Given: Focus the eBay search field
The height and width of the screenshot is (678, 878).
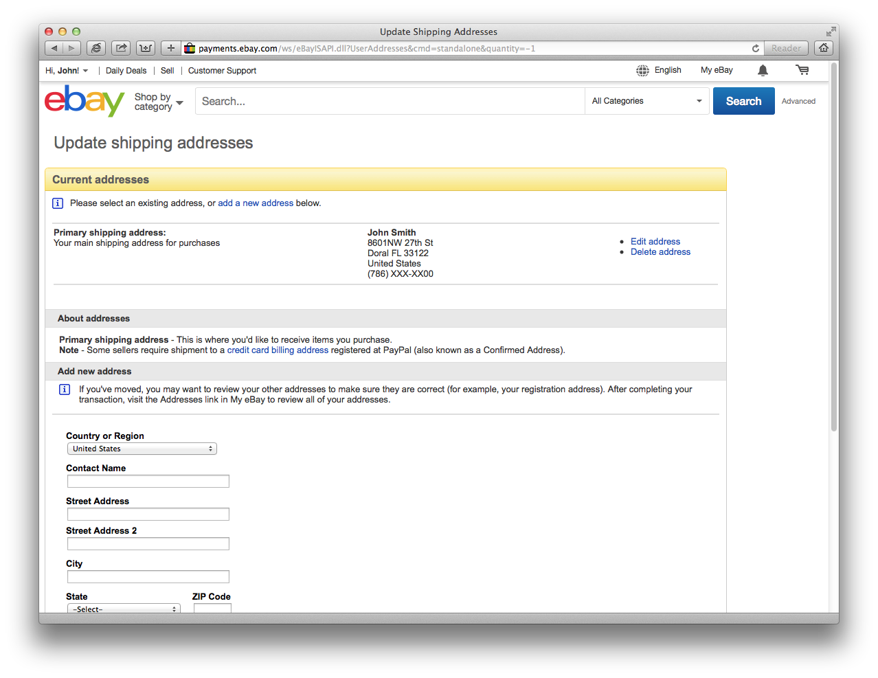Looking at the screenshot, I should point(390,101).
